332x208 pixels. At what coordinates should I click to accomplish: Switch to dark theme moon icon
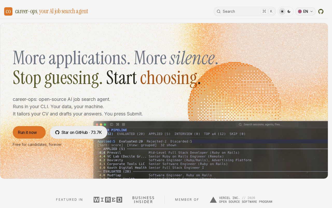point(289,11)
